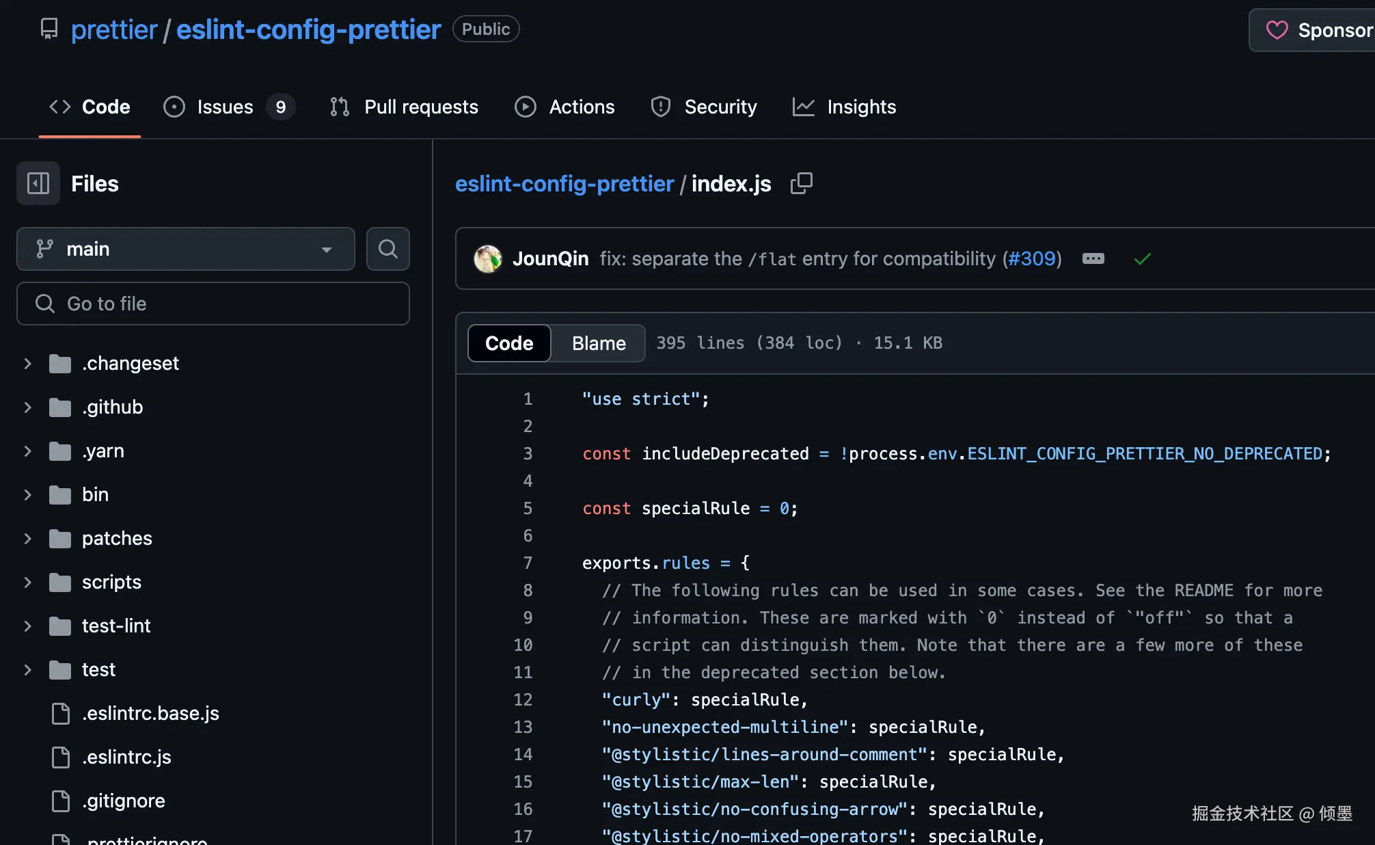This screenshot has height=845, width=1375.
Task: Copy the file path with copy icon
Action: (801, 183)
